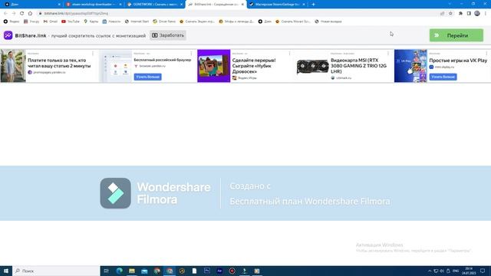Go back in the browser toolbar

tap(5, 14)
